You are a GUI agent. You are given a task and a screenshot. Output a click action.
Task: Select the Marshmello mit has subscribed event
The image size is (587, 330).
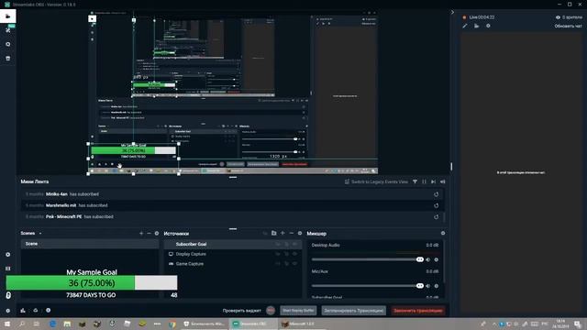(232, 205)
